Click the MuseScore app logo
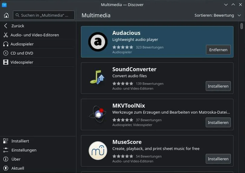245x173 pixels. point(98,151)
